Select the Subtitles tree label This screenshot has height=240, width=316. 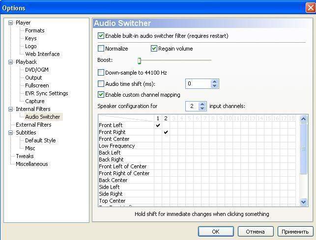tap(26, 133)
